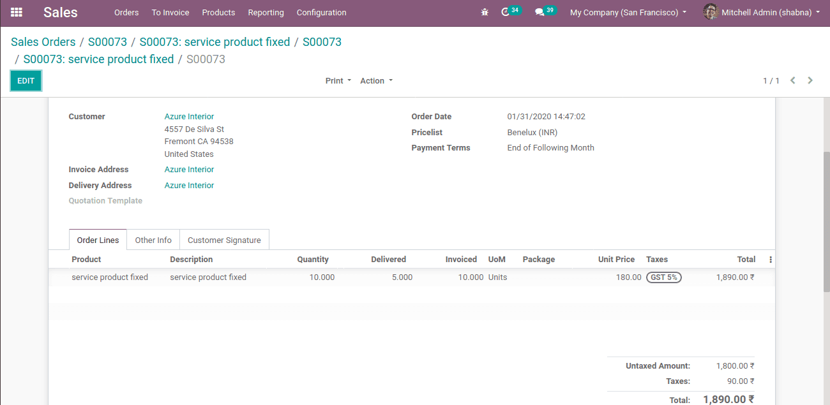Viewport: 830px width, 405px height.
Task: Open the Reporting menu
Action: coord(266,12)
